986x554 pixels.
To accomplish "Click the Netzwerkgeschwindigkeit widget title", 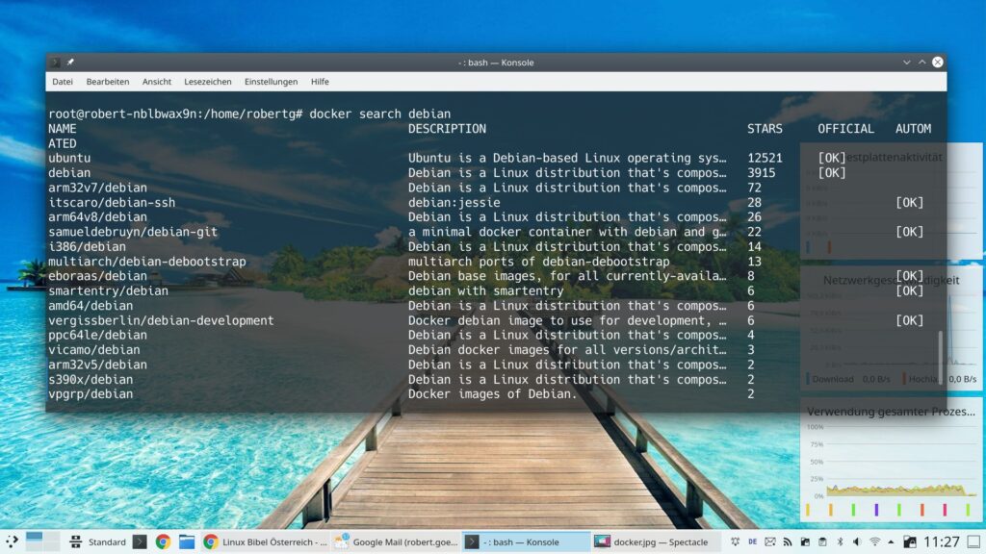I will 891,280.
